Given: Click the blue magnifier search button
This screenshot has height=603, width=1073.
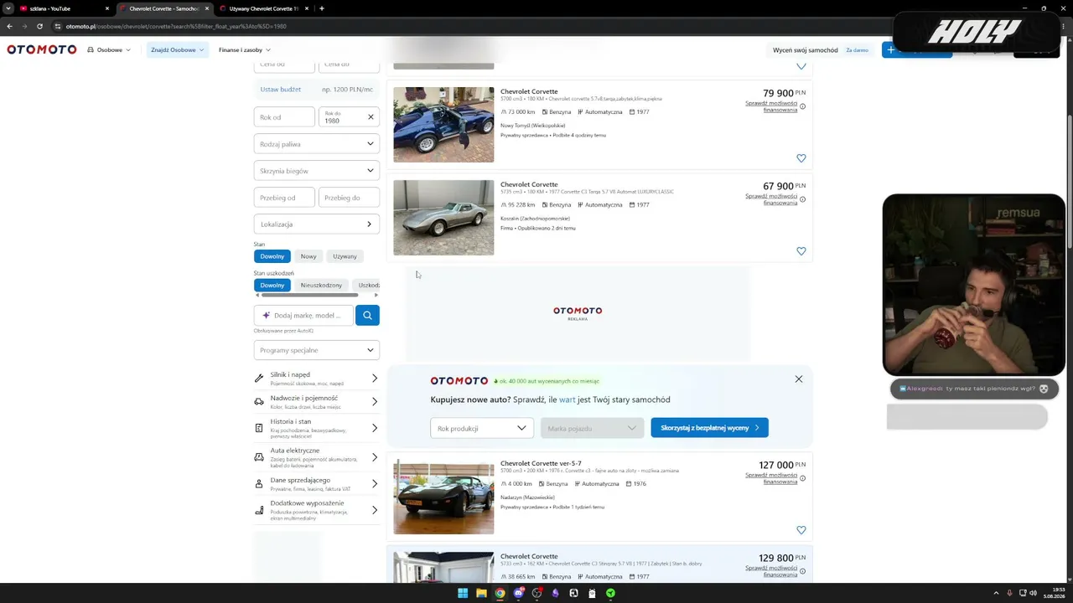Looking at the screenshot, I should coord(367,315).
